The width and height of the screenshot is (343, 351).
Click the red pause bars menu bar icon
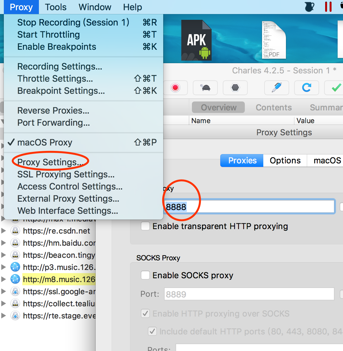click(328, 7)
